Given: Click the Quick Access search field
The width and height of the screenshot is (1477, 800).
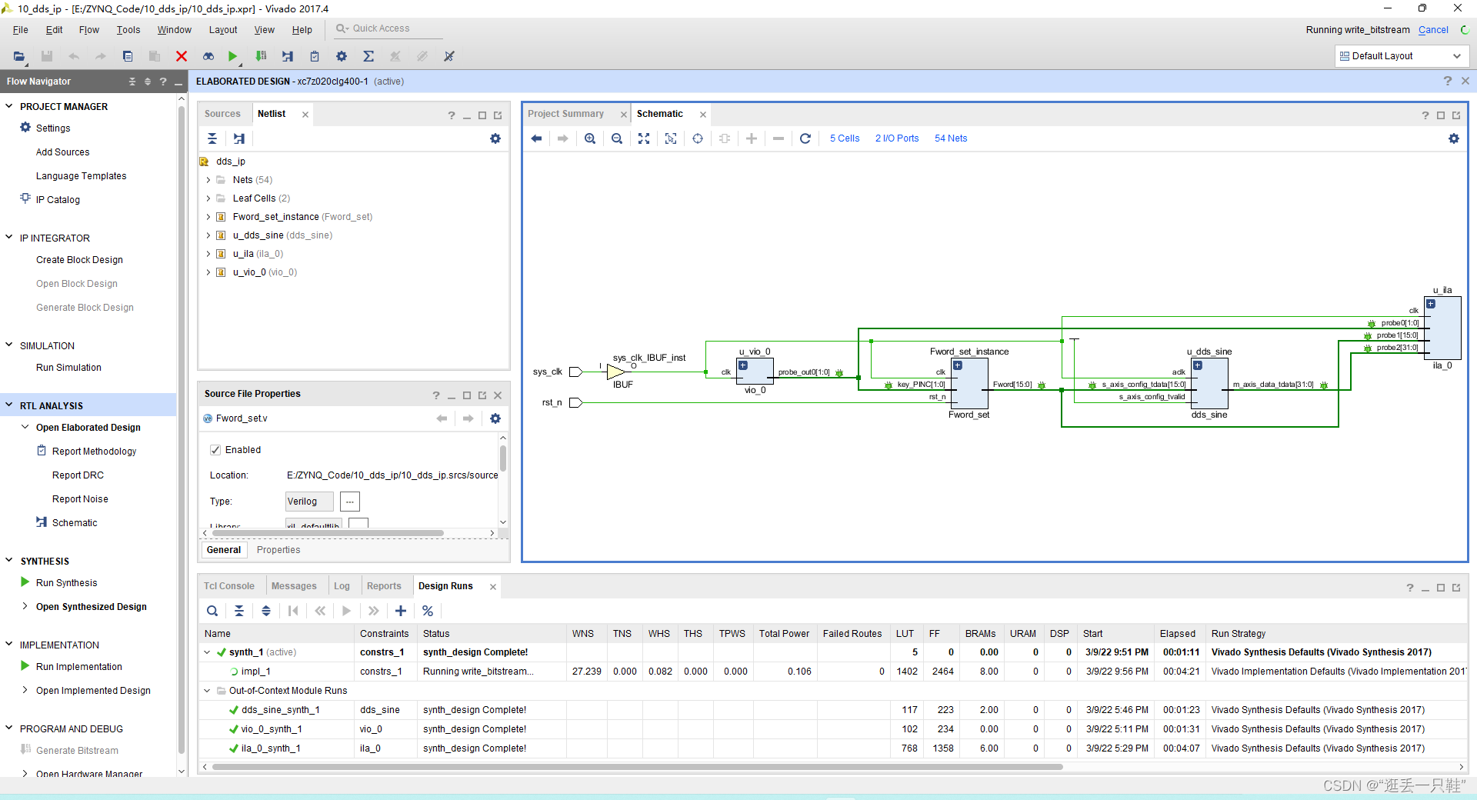Looking at the screenshot, I should point(389,28).
